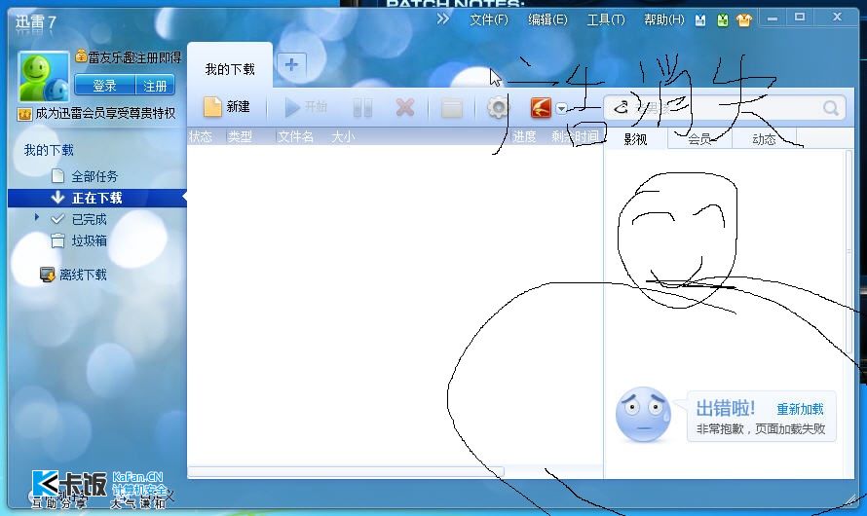Image resolution: width=867 pixels, height=516 pixels.
Task: Sort by 状态 column header
Action: 200,136
